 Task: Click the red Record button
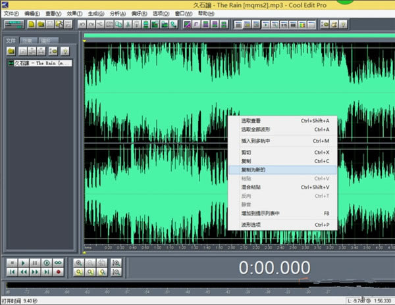pyautogui.click(x=58, y=271)
